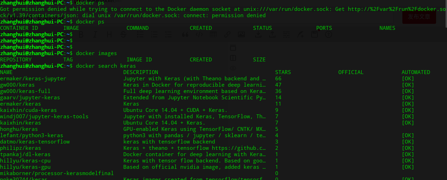This screenshot has width=447, height=180.
Task: Click the STARS column header
Action: click(x=283, y=72)
